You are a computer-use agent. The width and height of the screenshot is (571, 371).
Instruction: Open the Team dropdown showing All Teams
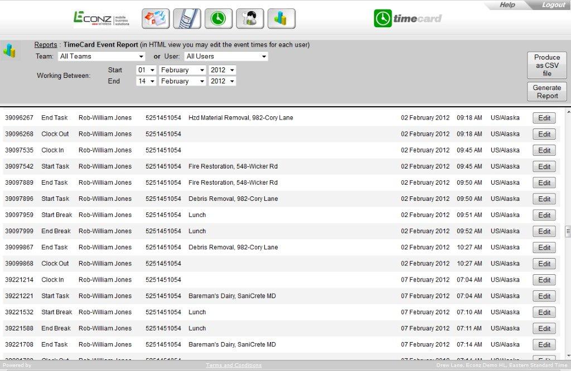click(x=101, y=56)
